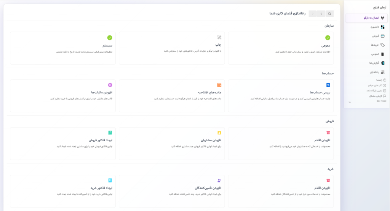Collapse the sidebar with the double-chevron
Image resolution: width=390 pixels, height=211 pixels.
[350, 102]
